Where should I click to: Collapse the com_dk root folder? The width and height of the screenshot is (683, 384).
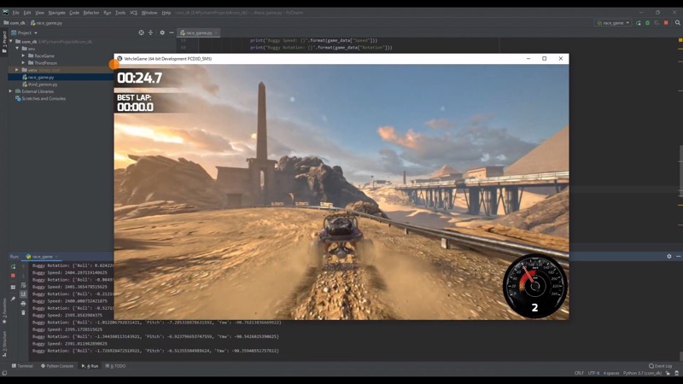pos(11,41)
